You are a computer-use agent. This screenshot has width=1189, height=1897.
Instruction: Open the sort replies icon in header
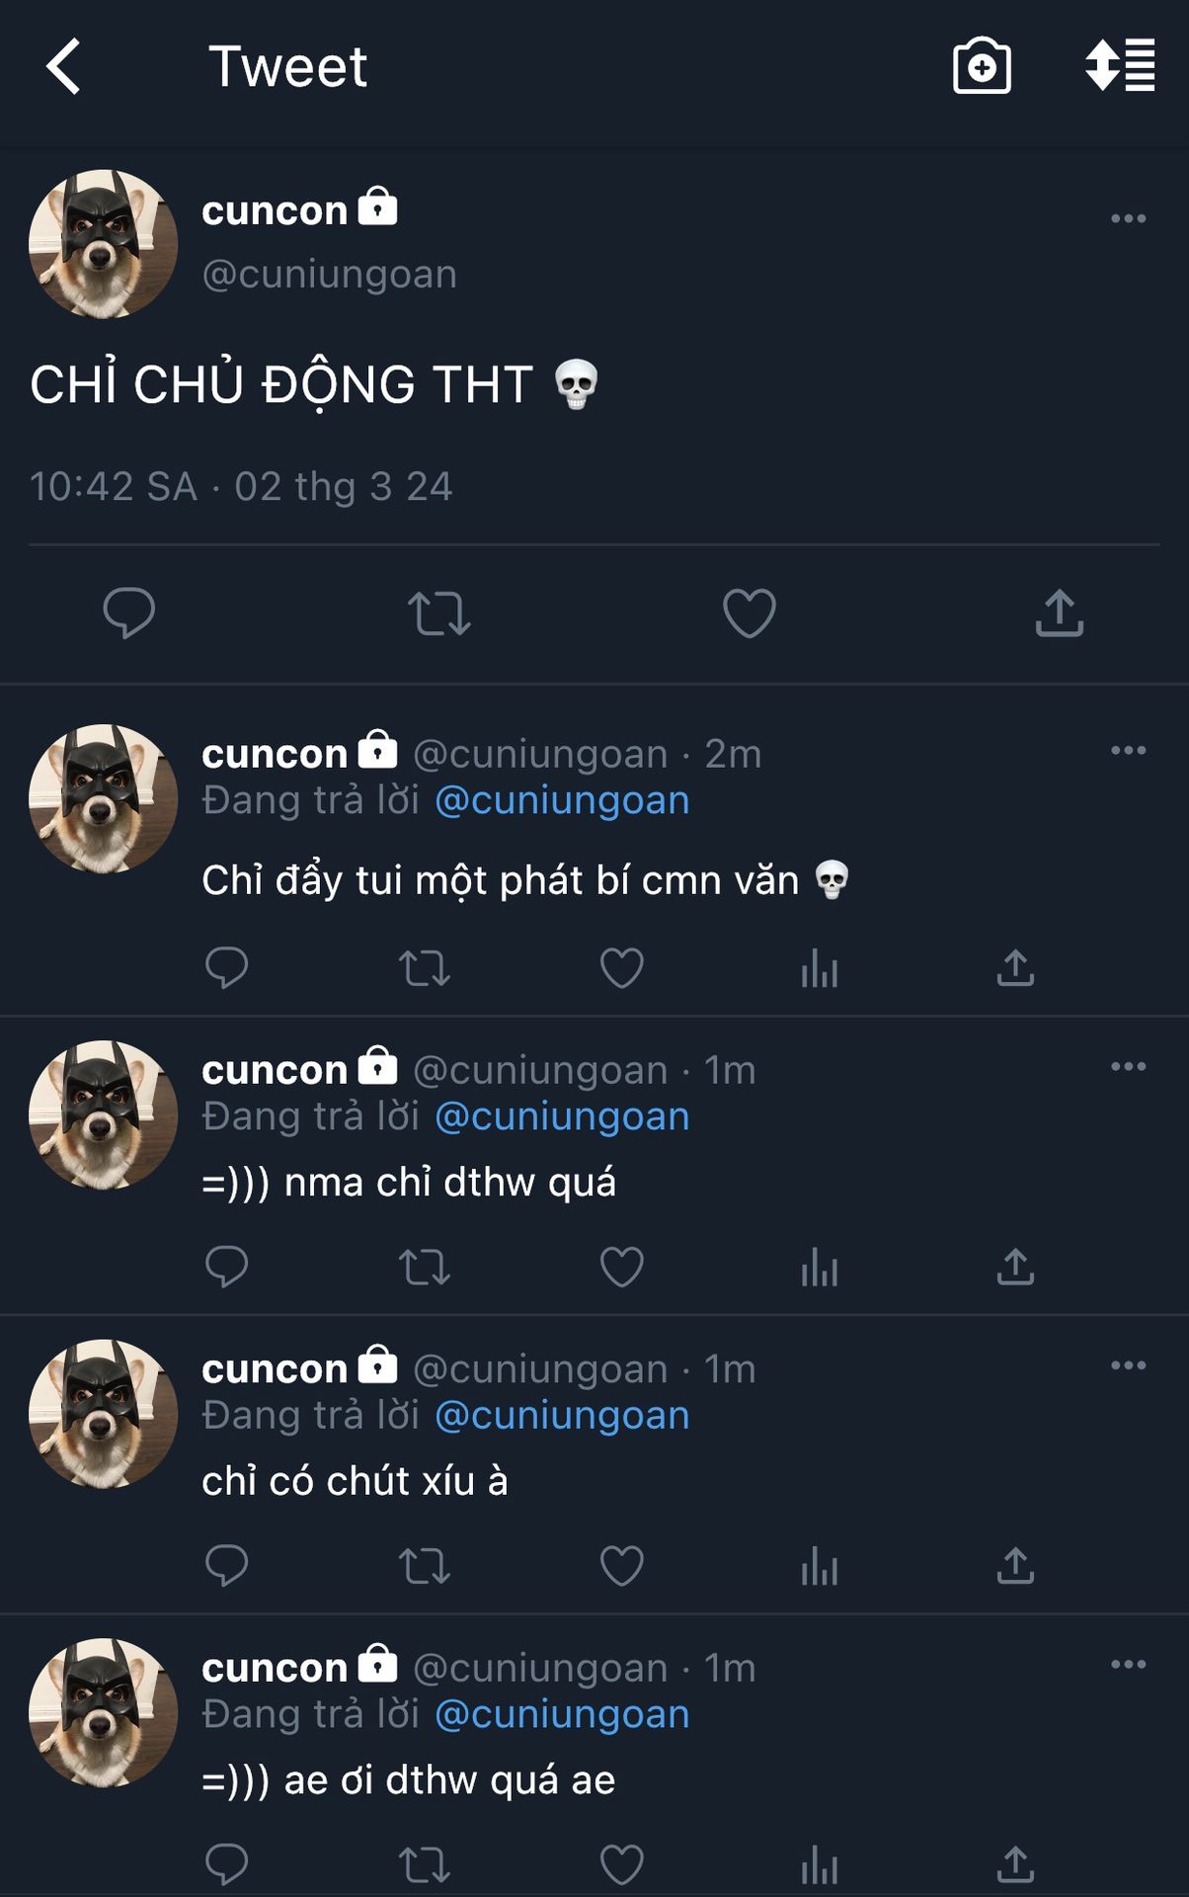pyautogui.click(x=1120, y=65)
